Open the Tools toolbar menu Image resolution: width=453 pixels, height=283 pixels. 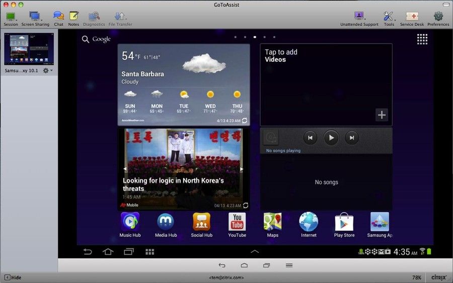point(389,19)
